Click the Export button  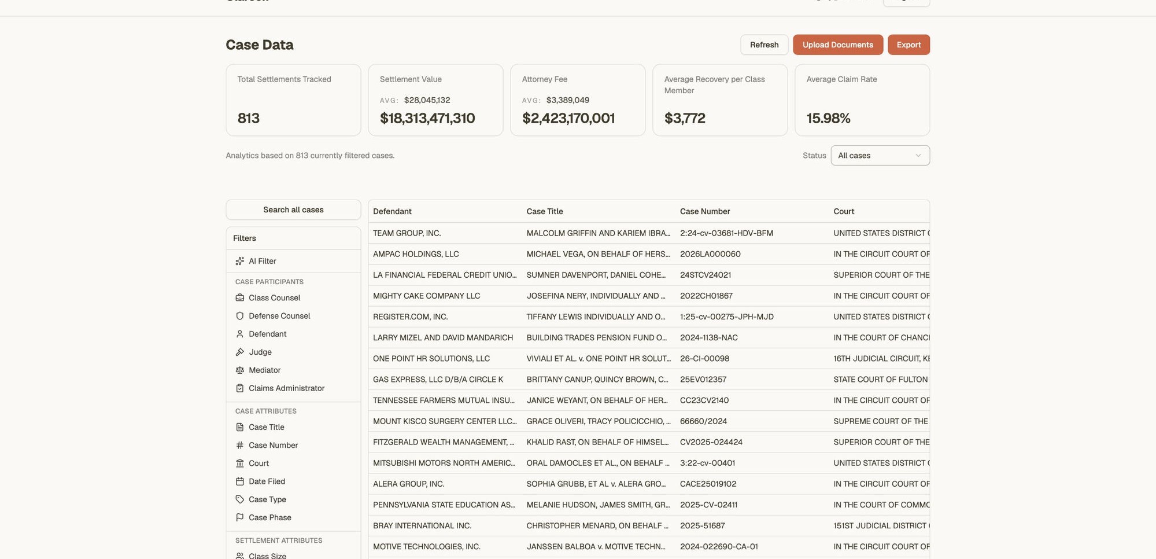click(908, 45)
